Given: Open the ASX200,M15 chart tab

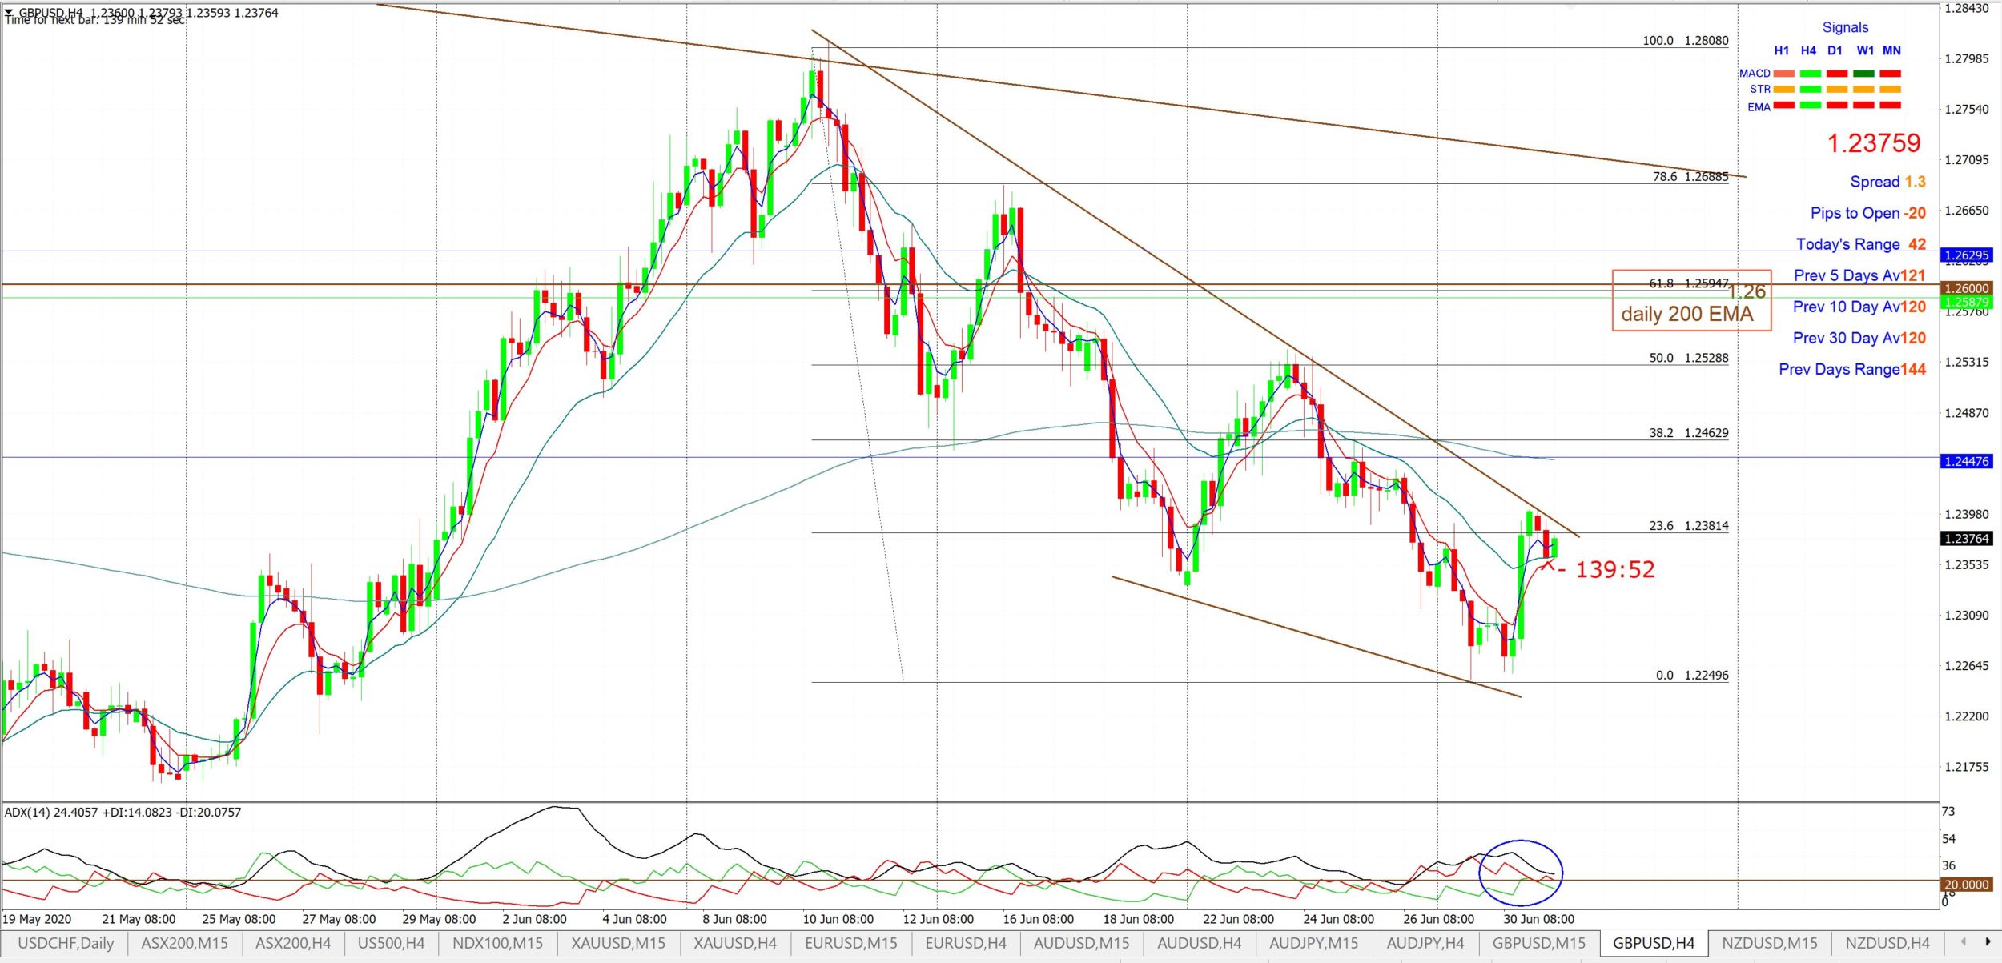Looking at the screenshot, I should coord(184,943).
